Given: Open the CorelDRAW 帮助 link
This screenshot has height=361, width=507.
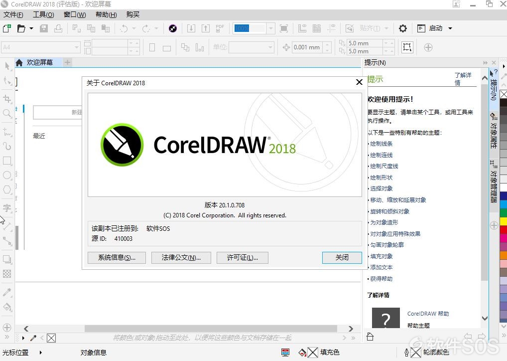Looking at the screenshot, I should coord(428,314).
